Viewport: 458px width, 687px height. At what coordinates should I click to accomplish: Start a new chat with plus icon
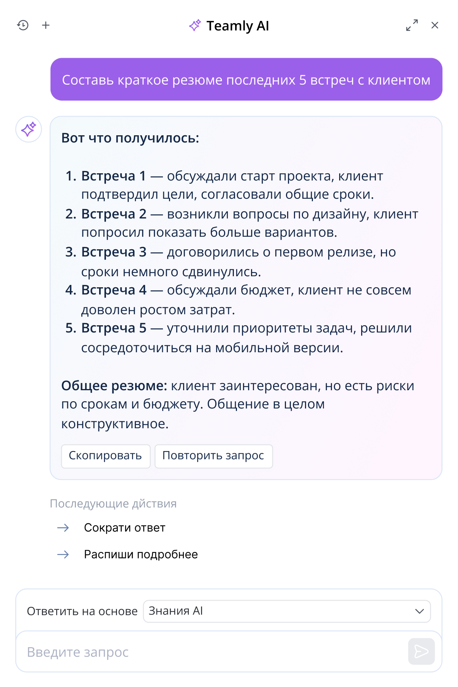pyautogui.click(x=46, y=25)
